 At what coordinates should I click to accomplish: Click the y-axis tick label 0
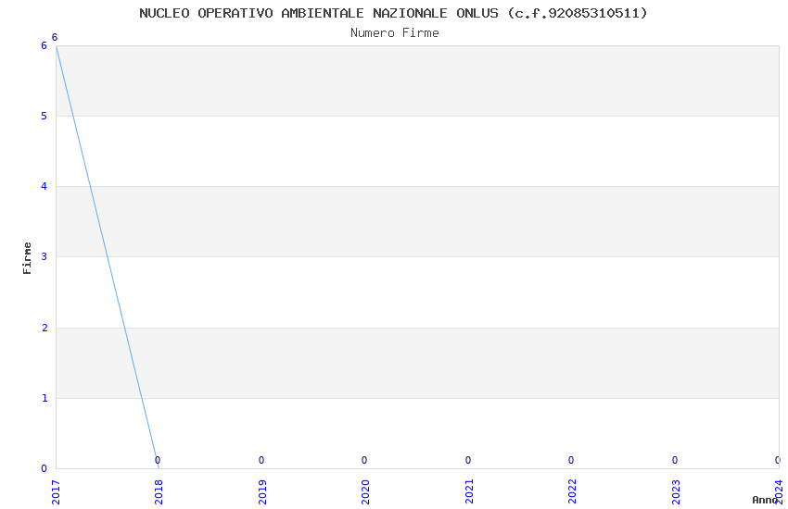(44, 468)
